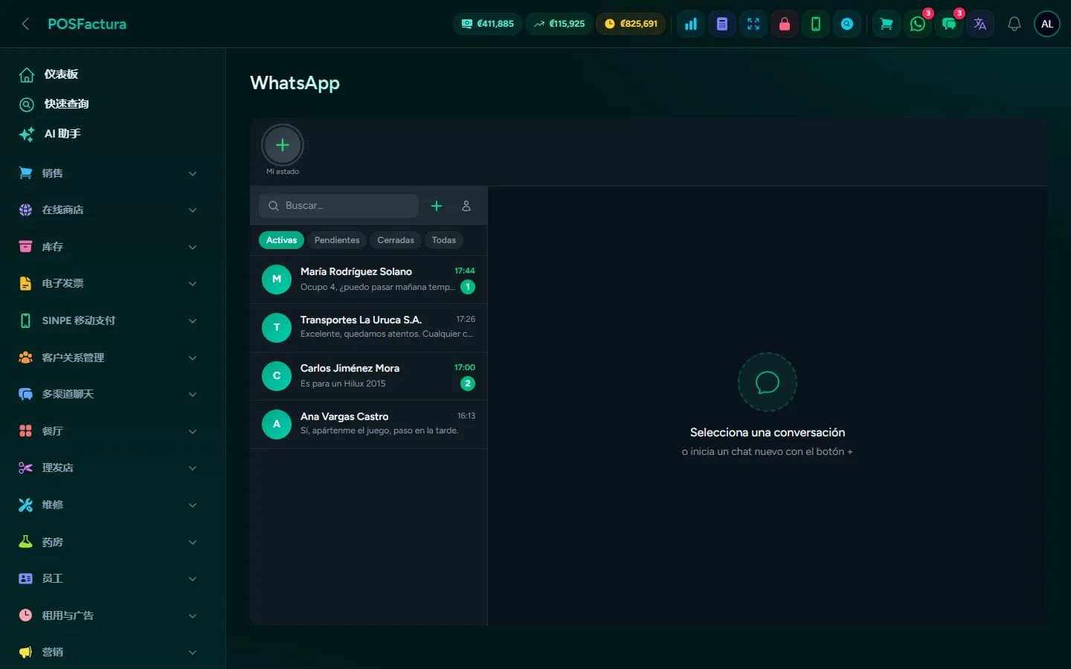Image resolution: width=1071 pixels, height=669 pixels.
Task: Click the POSFactura logo text
Action: click(x=87, y=24)
